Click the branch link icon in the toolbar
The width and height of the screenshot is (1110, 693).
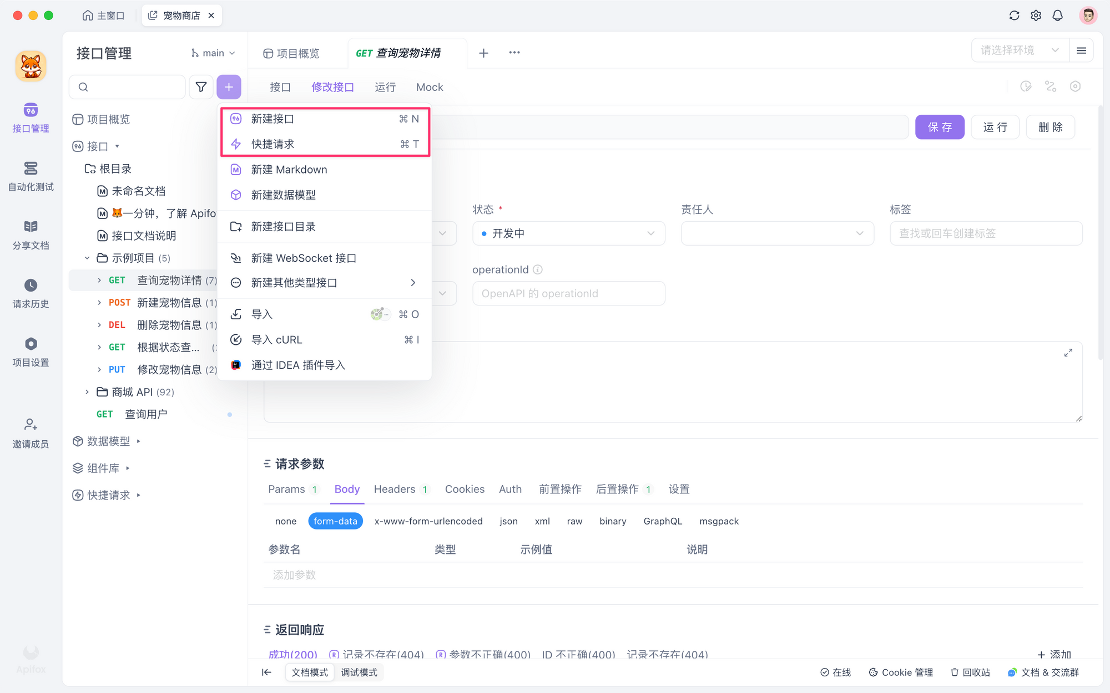pyautogui.click(x=1051, y=86)
